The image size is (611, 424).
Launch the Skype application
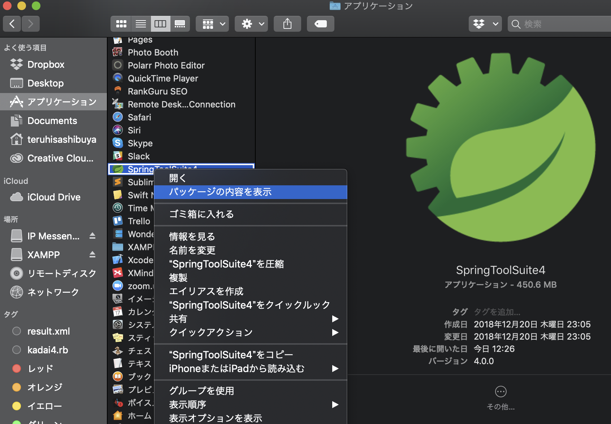click(140, 143)
